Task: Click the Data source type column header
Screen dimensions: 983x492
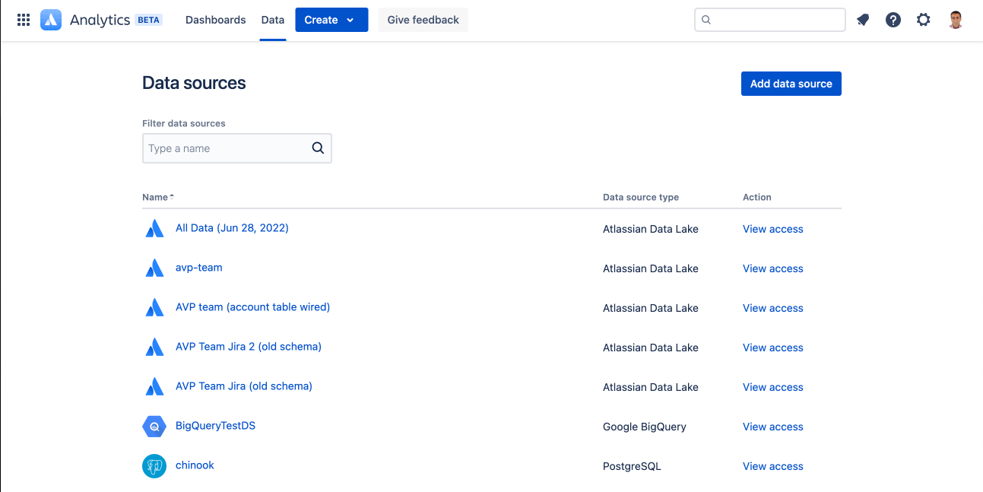Action: coord(641,197)
